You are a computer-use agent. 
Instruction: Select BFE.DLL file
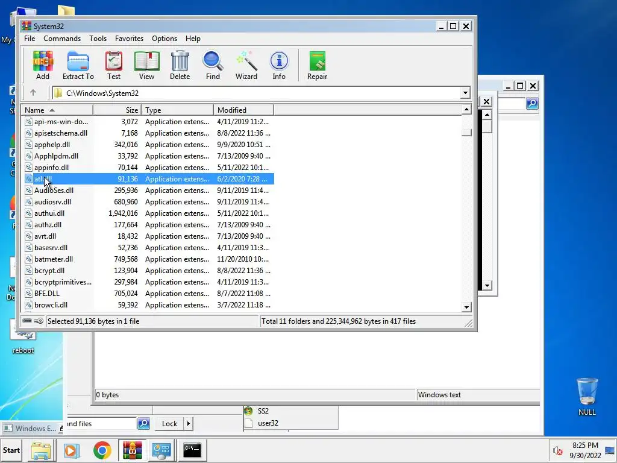[148, 294]
